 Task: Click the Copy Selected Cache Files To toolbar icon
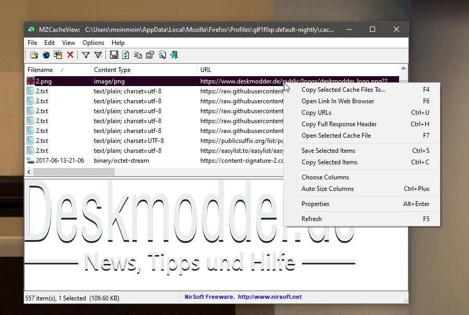tap(58, 55)
